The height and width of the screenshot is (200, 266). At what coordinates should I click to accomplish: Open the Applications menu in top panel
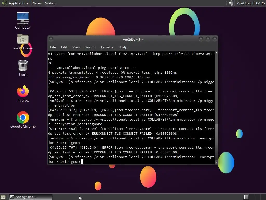[18, 3]
